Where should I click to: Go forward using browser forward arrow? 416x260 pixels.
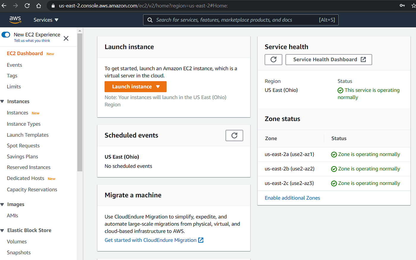click(15, 6)
